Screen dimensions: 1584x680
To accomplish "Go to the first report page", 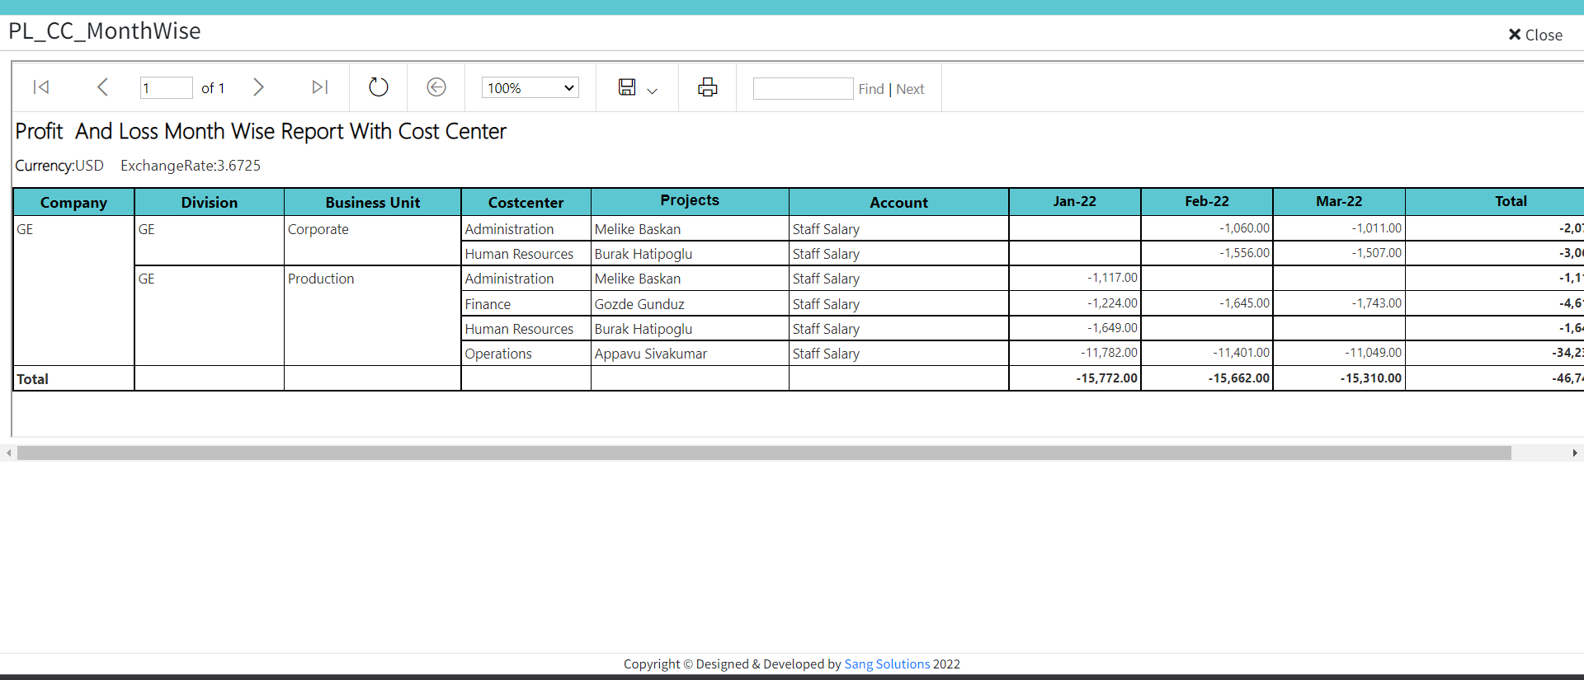I will coord(41,87).
